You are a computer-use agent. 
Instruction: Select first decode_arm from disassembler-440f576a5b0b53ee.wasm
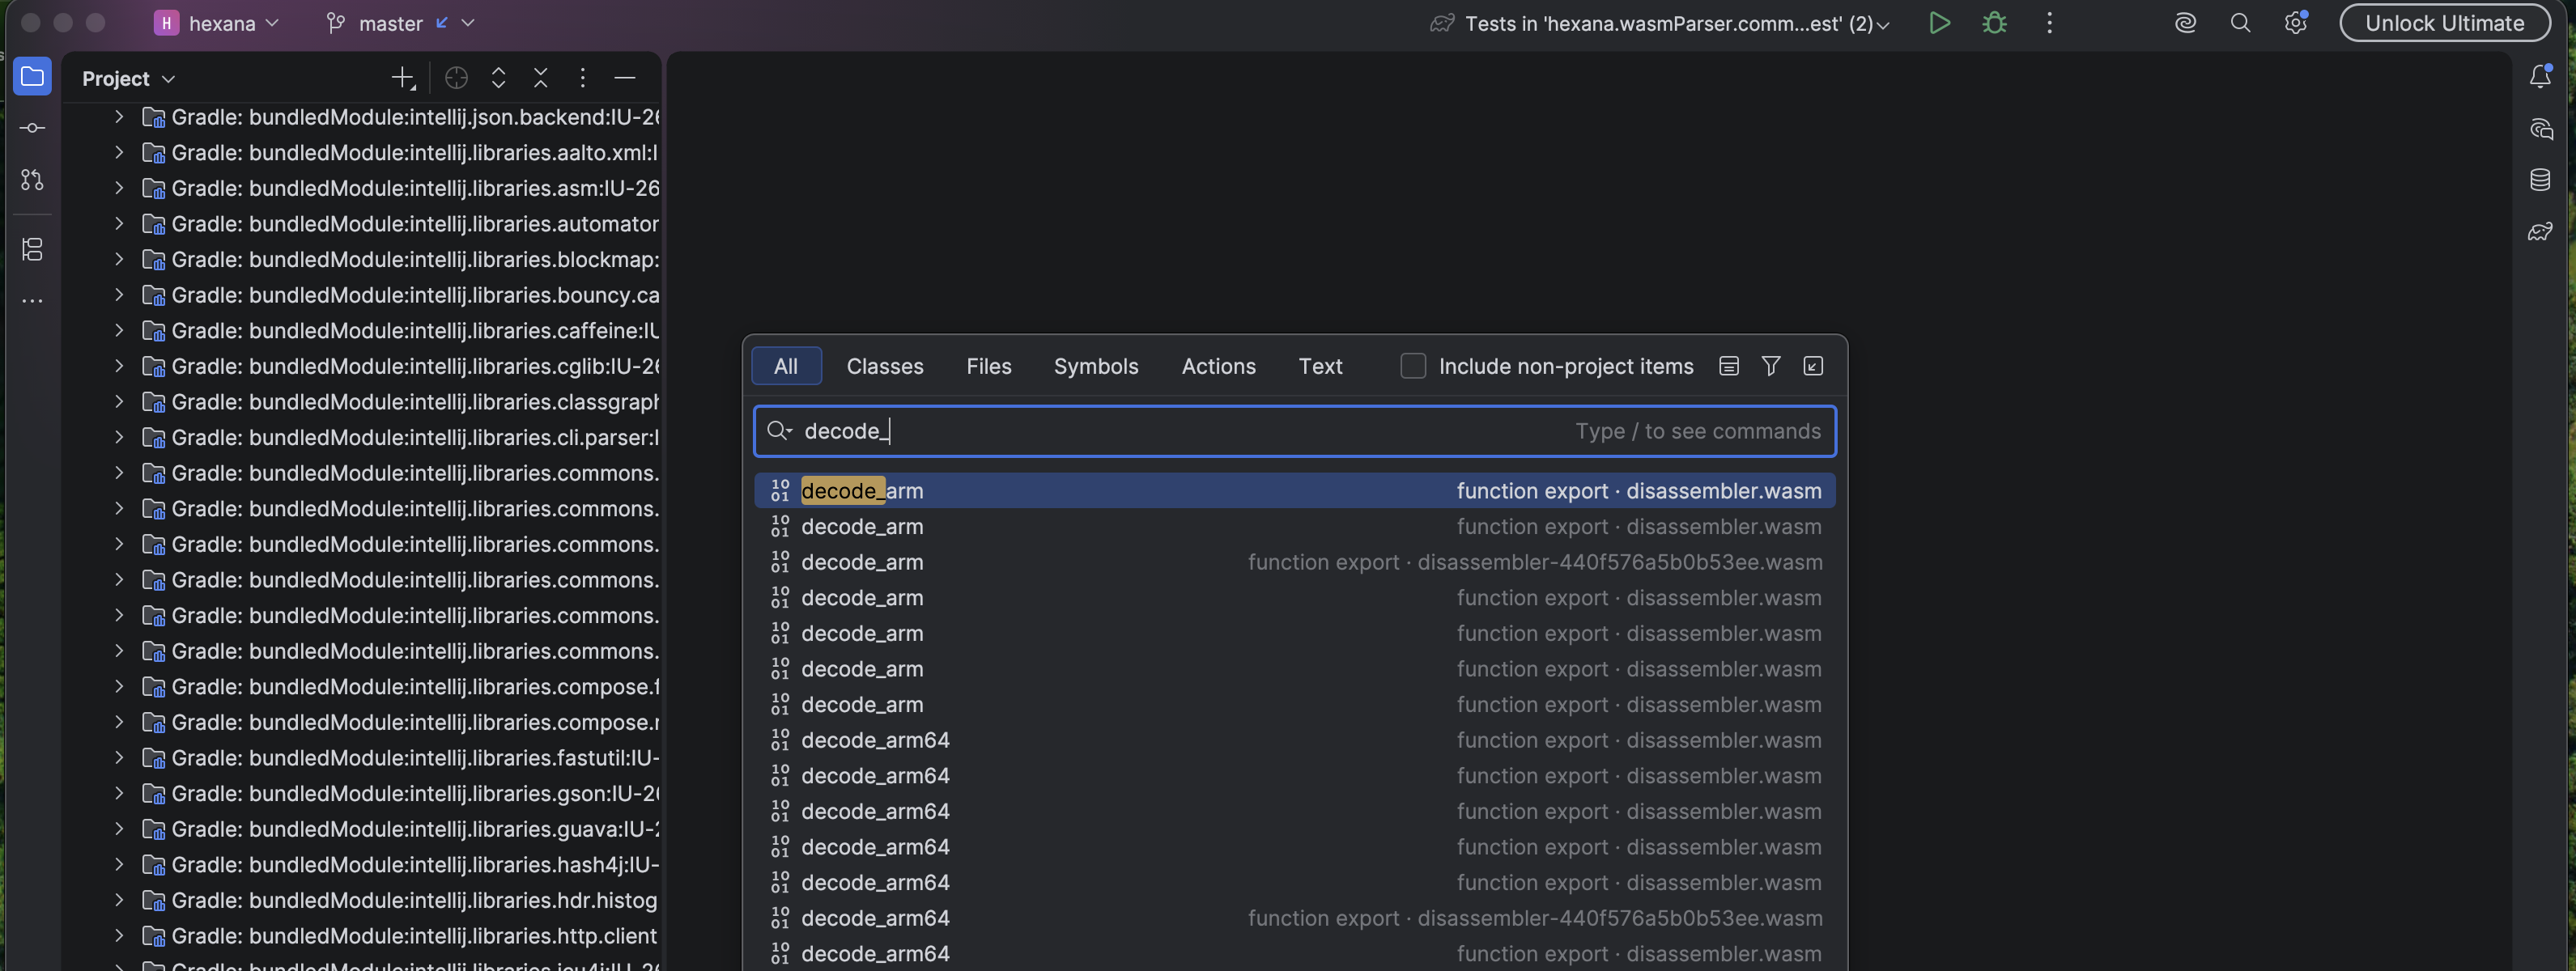pyautogui.click(x=1294, y=562)
